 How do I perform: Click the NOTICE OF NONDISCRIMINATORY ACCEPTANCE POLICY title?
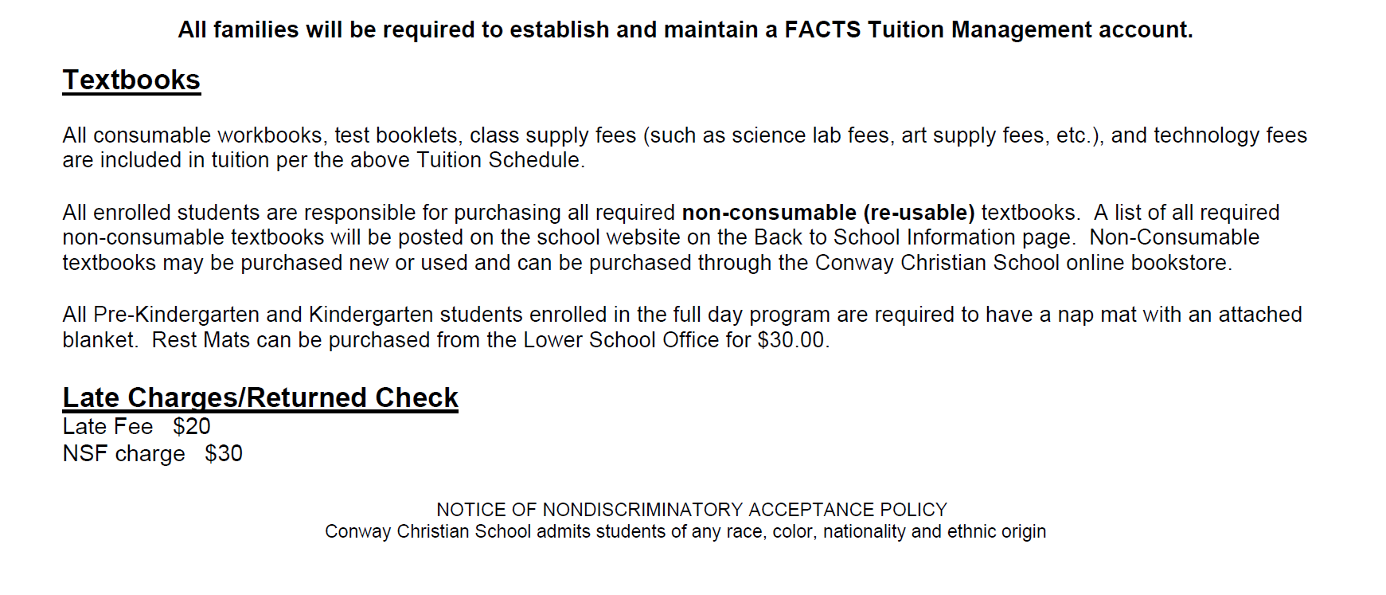coord(691,510)
